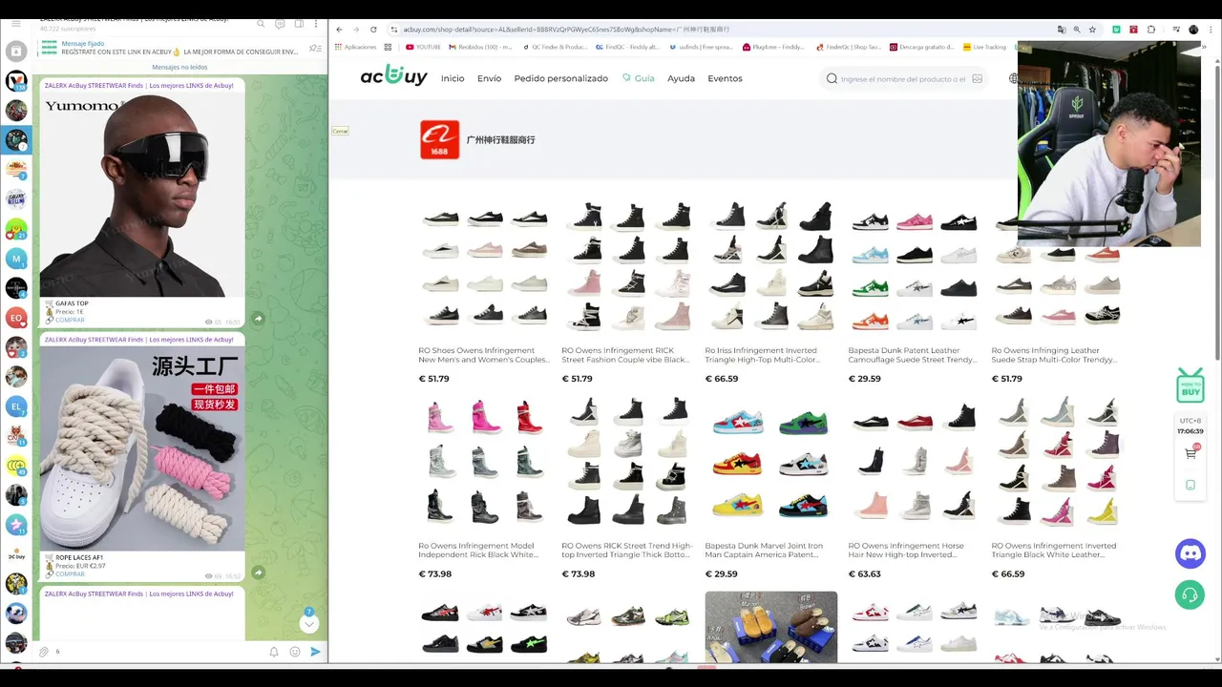The image size is (1222, 687).
Task: Reload the acbuy page
Action: 373,30
